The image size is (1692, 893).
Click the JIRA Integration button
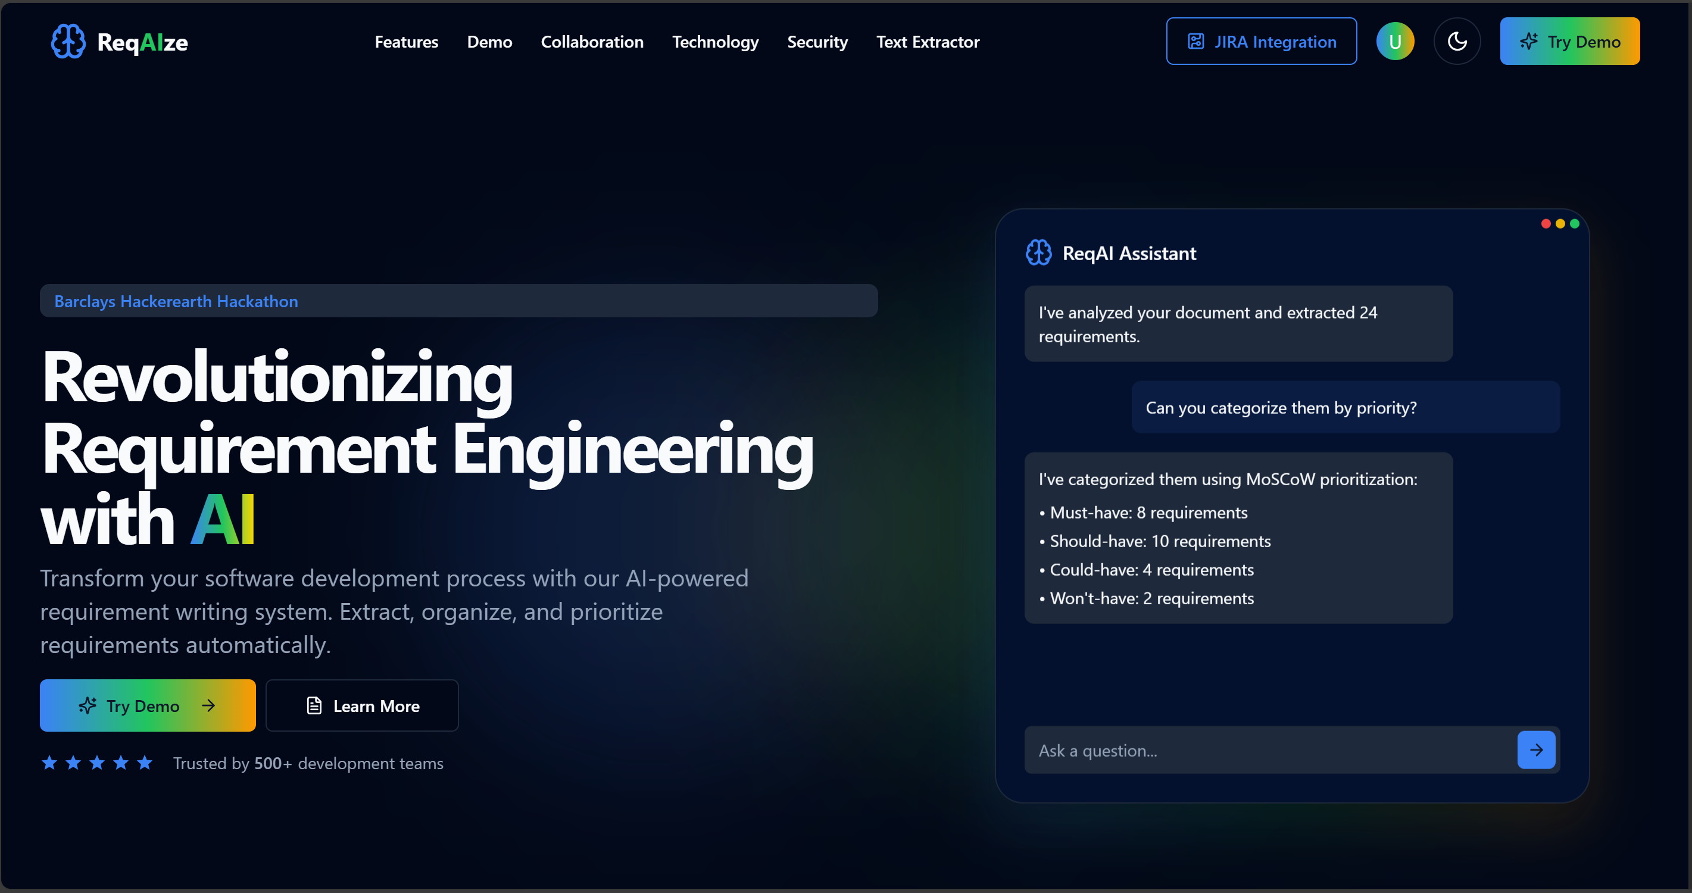(1261, 41)
